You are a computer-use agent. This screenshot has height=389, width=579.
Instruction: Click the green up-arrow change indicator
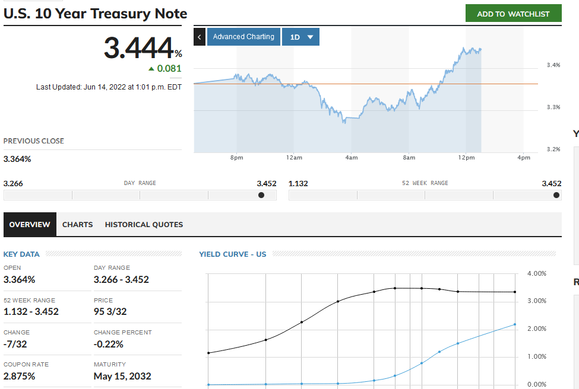point(151,69)
